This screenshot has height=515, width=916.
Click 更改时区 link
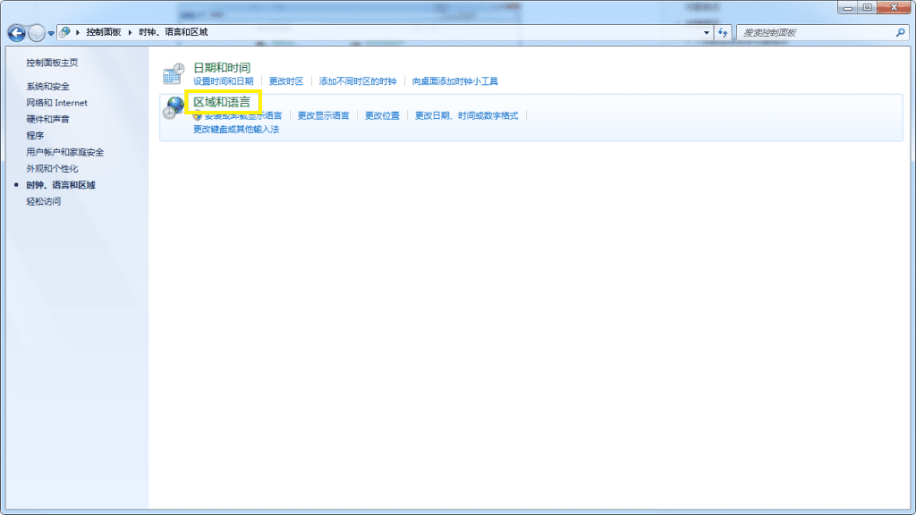(x=286, y=81)
